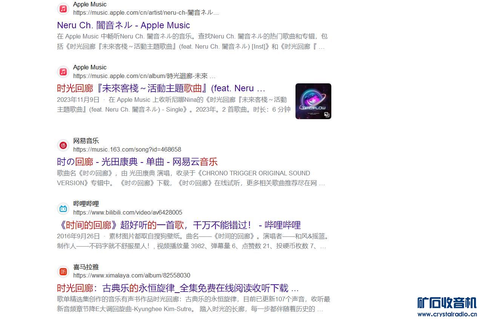Viewport: 480px width, 319px height.
Task: Click the music.apple.com/cn/artist/neru-ch URL
Action: [x=146, y=12]
